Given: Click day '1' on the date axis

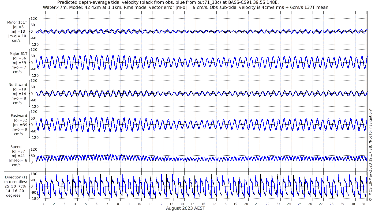Looking at the screenshot, I should 43,204.
